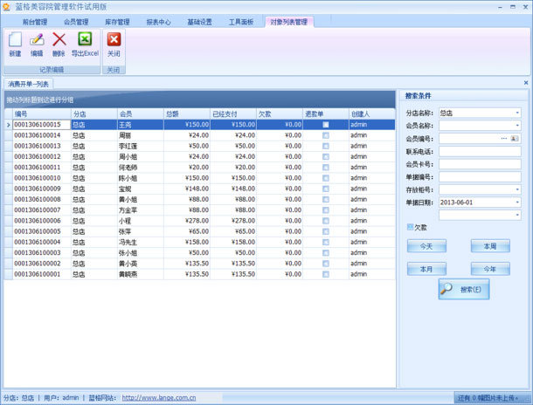Click the 关闭 (Close) ribbon icon
This screenshot has width=533, height=405.
coord(114,40)
